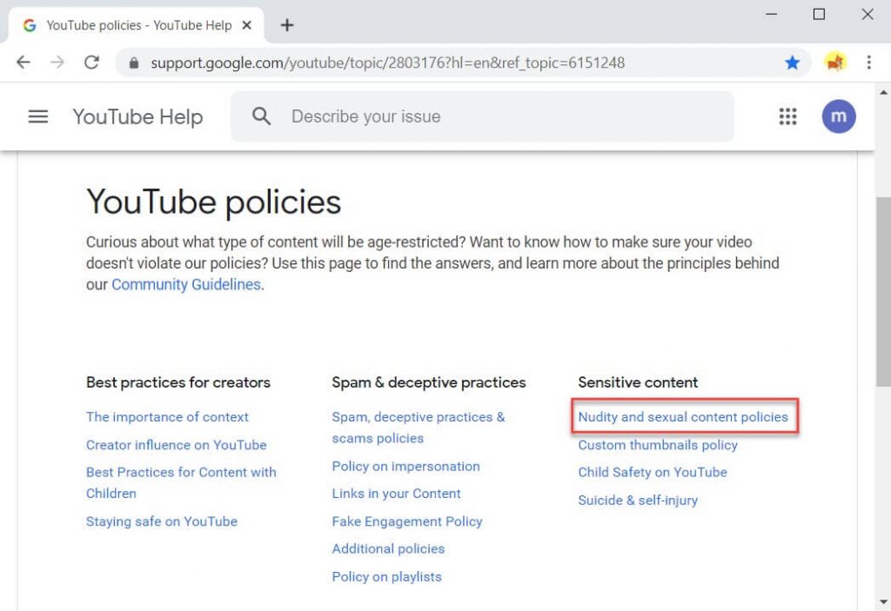Open 'Staying safe on YouTube' link
Viewport: 891px width, 611px height.
click(x=161, y=521)
